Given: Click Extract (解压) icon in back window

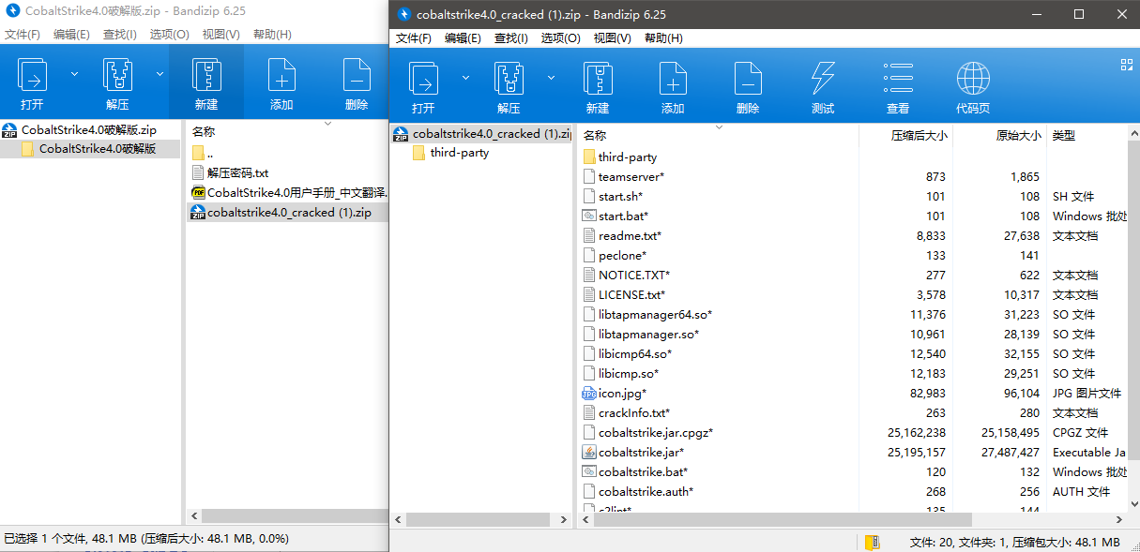Looking at the screenshot, I should 117,75.
